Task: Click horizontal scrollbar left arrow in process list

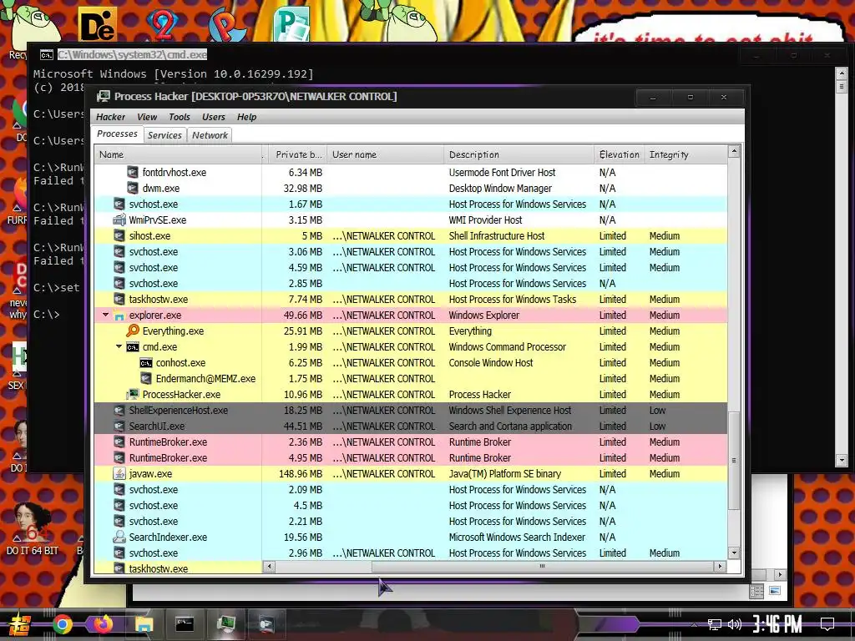Action: (x=269, y=567)
